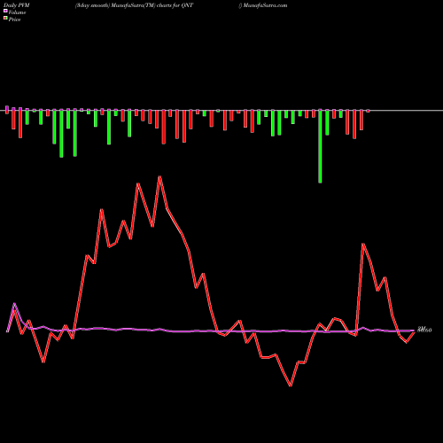Viewport: 443px width, 443px height.
Task: Click the magenta Volume legend swatch
Action: tap(5, 11)
